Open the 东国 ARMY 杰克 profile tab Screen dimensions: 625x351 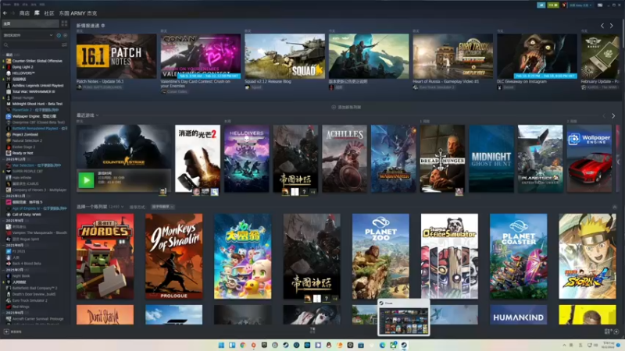pos(78,13)
